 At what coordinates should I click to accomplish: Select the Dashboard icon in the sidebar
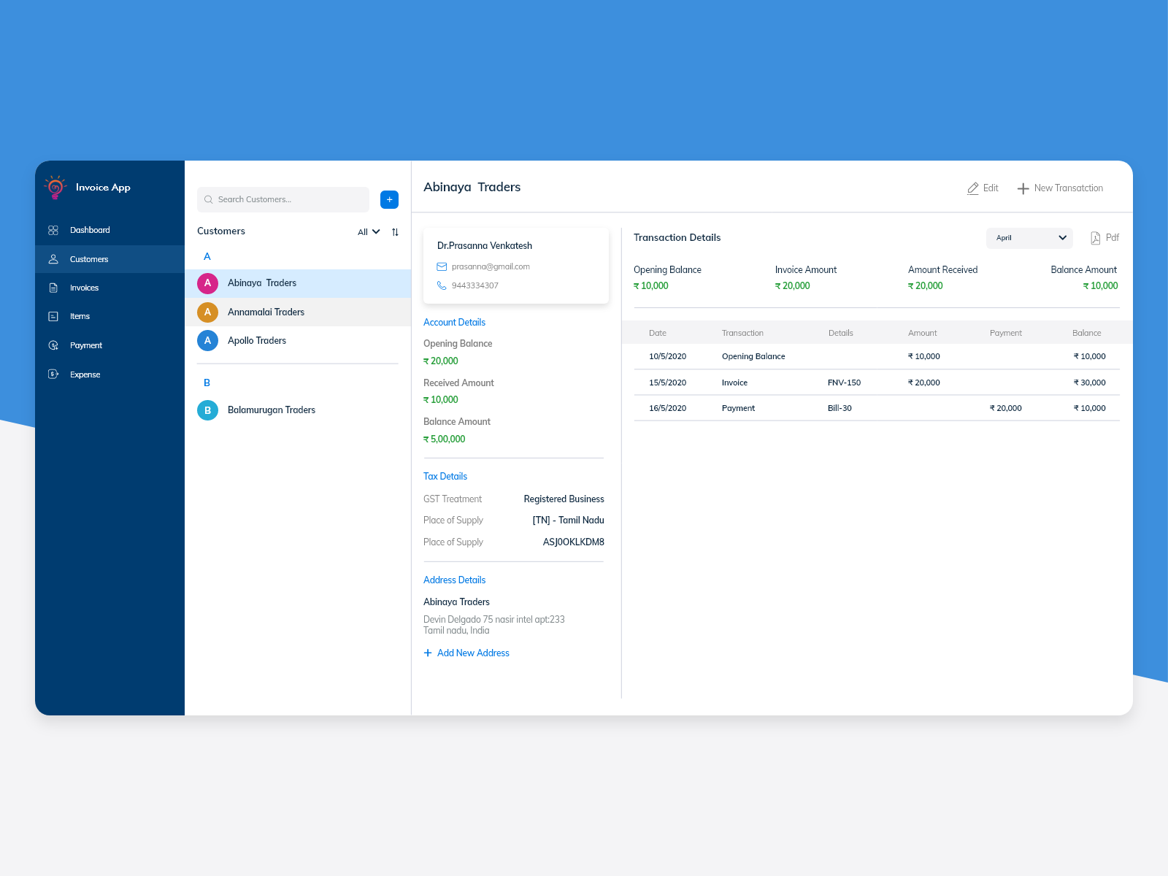pos(53,229)
